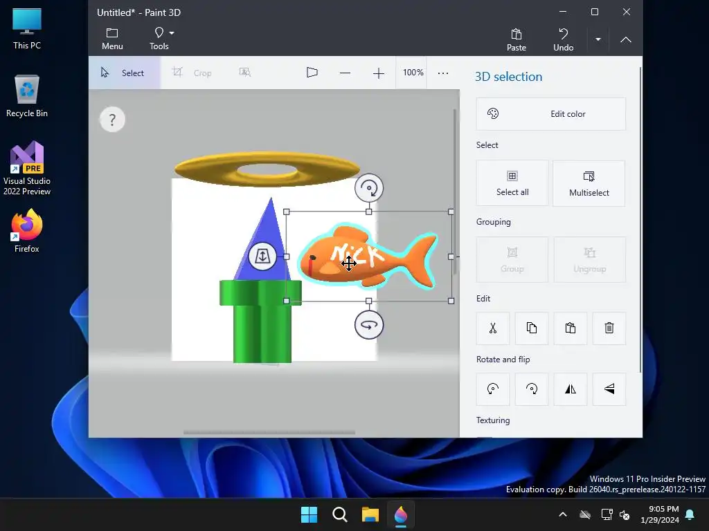
Task: Click the Paste button in the toolbar
Action: (x=516, y=39)
